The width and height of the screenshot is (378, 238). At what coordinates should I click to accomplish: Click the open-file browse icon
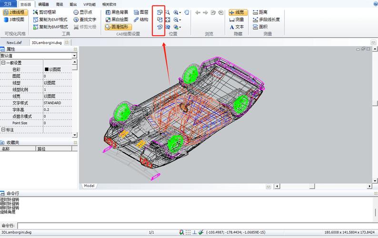(213, 12)
